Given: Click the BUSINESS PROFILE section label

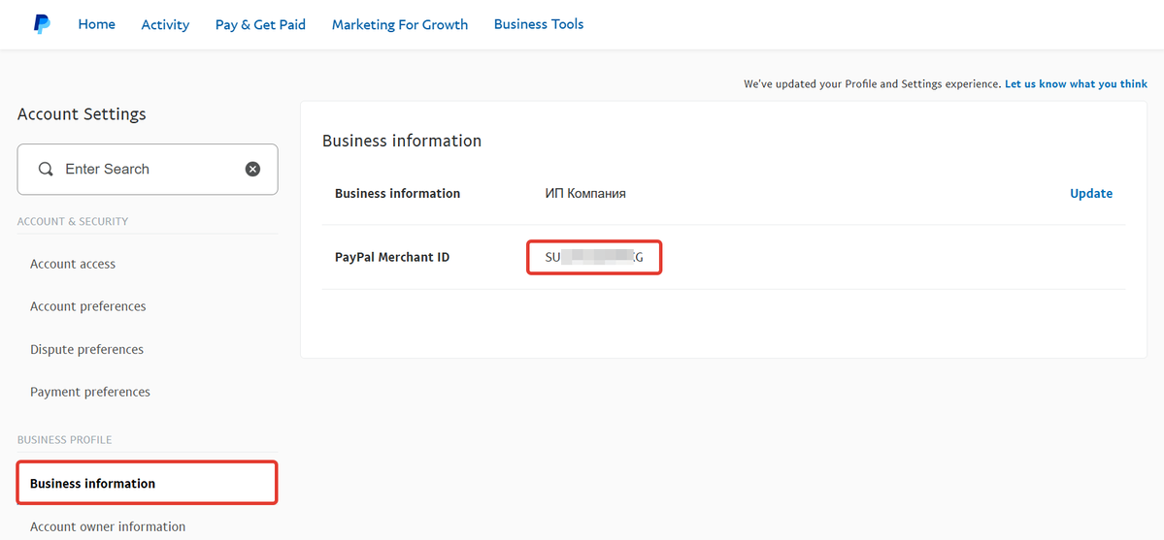Looking at the screenshot, I should click(x=65, y=440).
